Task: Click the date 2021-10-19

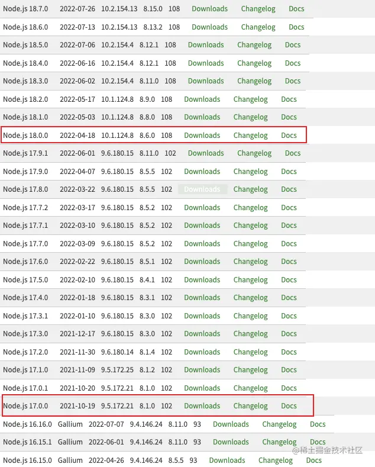Action: 77,406
